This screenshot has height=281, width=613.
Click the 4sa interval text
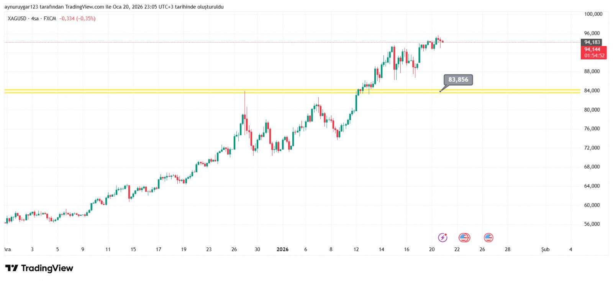tap(35, 18)
